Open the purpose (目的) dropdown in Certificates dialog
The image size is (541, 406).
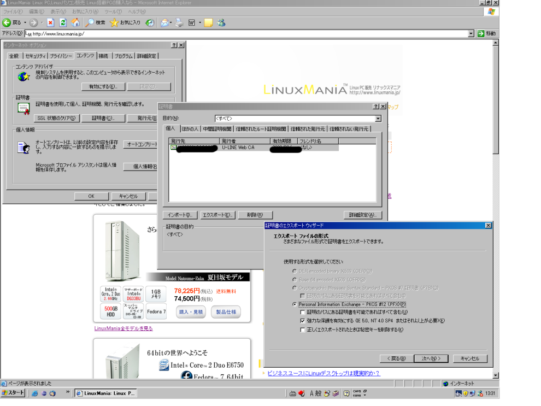click(x=378, y=119)
